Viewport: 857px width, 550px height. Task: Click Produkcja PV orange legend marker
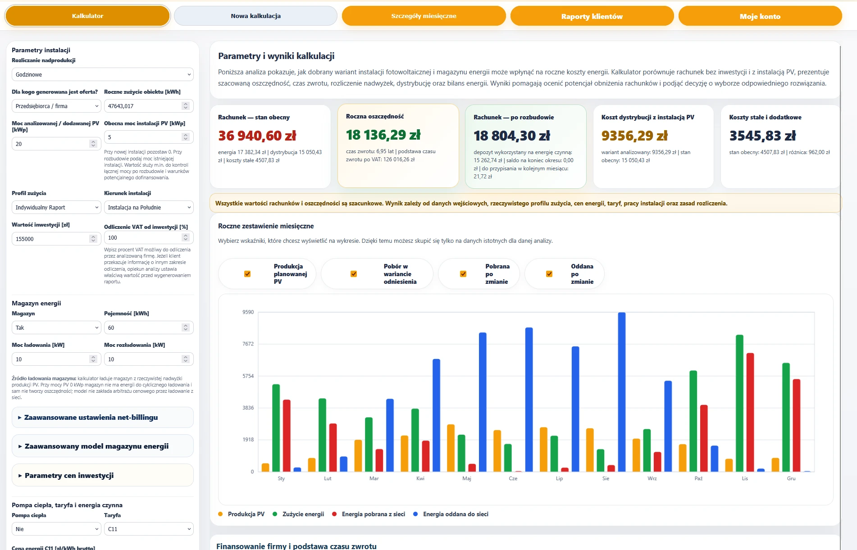(220, 514)
